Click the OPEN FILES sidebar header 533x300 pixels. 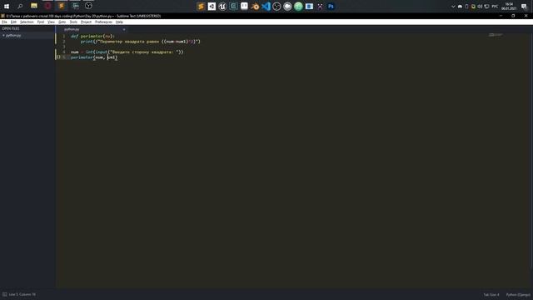coord(11,28)
